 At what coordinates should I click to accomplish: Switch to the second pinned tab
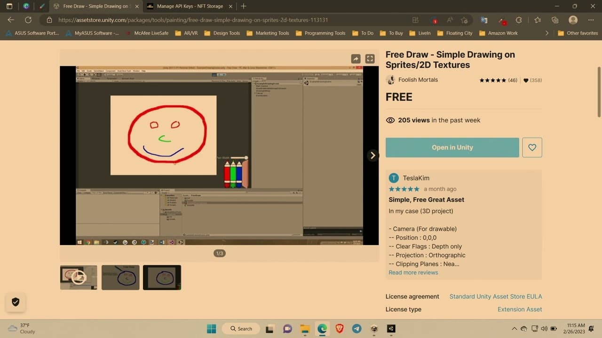[x=26, y=6]
